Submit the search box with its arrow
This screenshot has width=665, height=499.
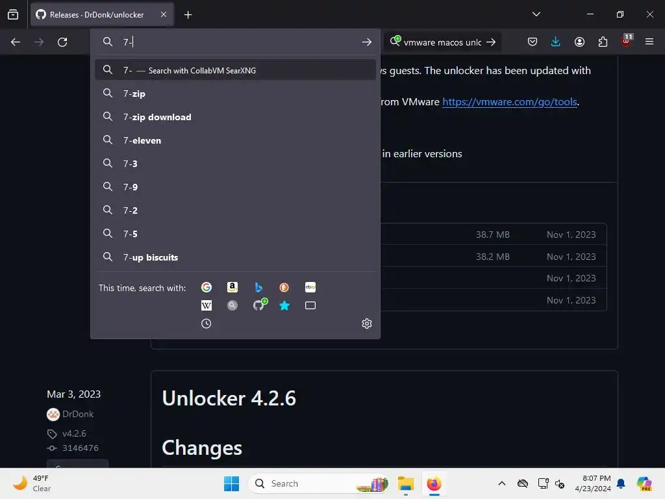pos(491,42)
